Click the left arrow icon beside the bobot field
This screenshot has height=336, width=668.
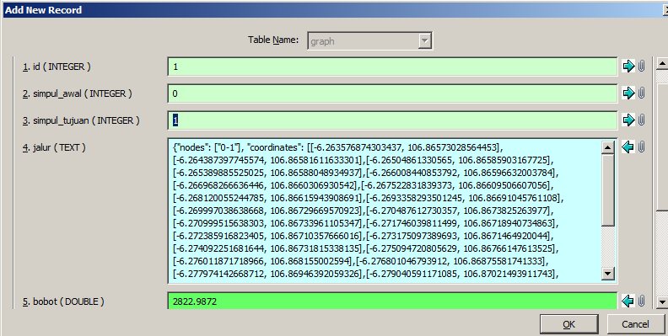[628, 301]
